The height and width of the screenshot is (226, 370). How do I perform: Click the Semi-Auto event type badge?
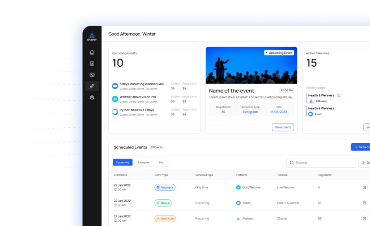165,218
